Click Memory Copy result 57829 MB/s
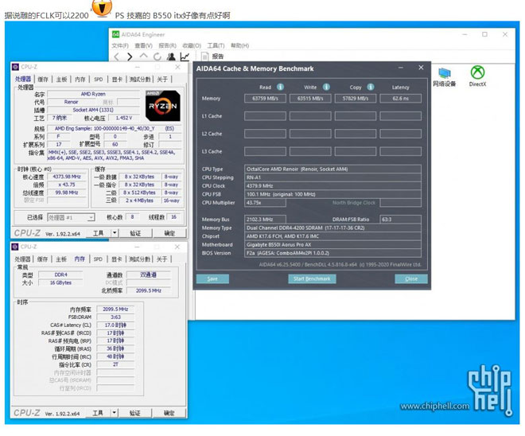 [x=356, y=99]
